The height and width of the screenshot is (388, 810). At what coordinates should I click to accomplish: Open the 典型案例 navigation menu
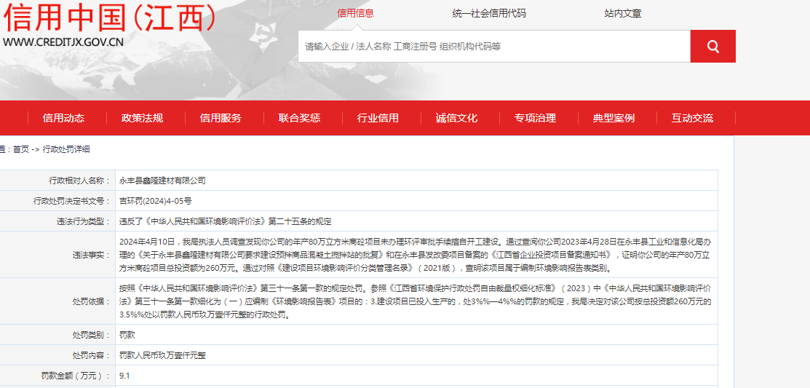click(614, 118)
